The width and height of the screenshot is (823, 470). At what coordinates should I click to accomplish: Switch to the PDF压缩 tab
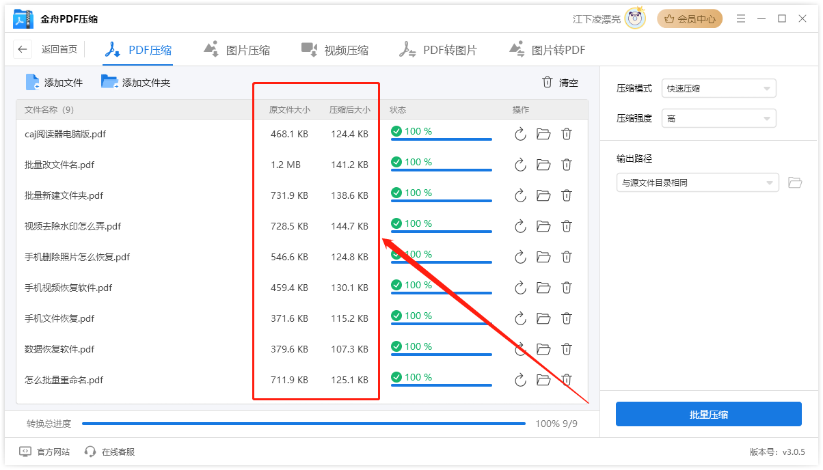pos(137,50)
